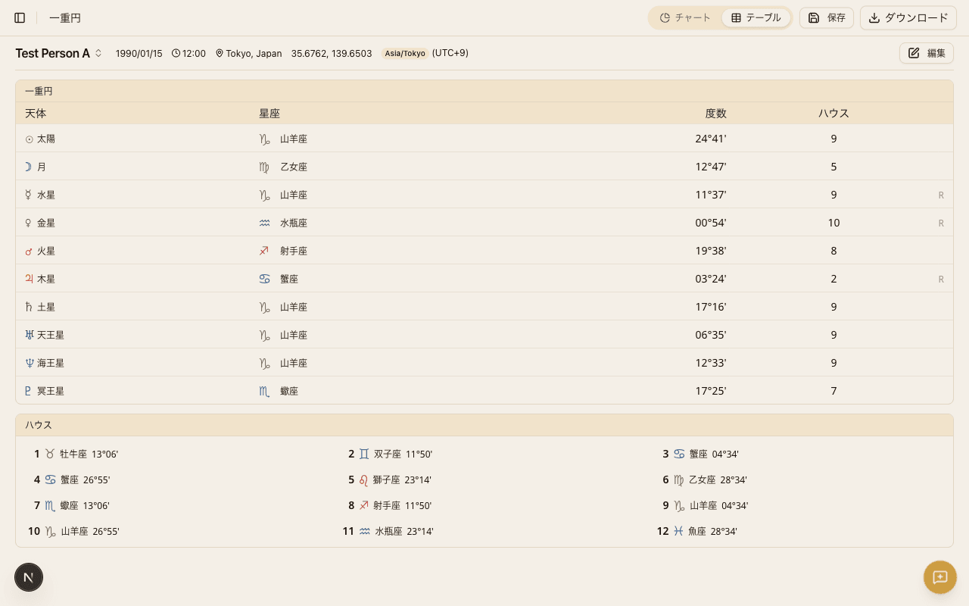Toggle the sidebar panel icon
The width and height of the screenshot is (969, 606).
coord(20,17)
